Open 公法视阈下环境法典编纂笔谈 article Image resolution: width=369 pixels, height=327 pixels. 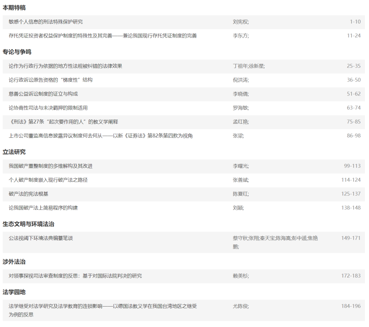41,238
